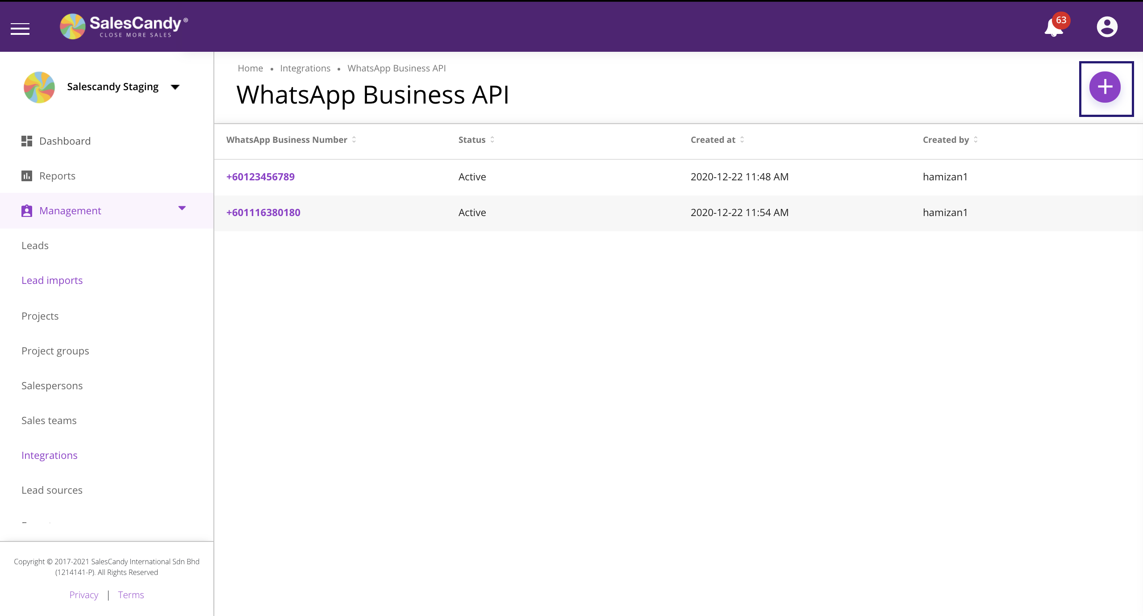Click the Privacy footer link

(x=83, y=595)
